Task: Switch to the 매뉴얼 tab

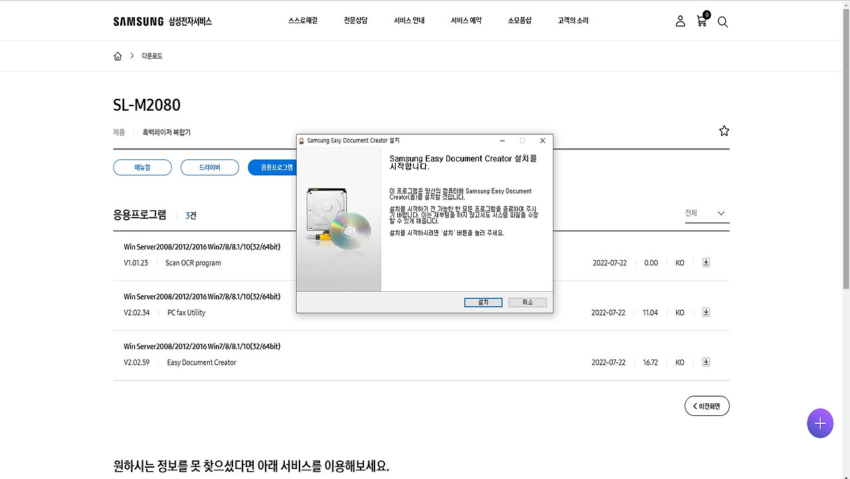Action: click(142, 167)
